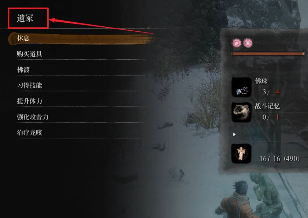
Task: Open the 习得技能 menu entry
Action: click(81, 85)
